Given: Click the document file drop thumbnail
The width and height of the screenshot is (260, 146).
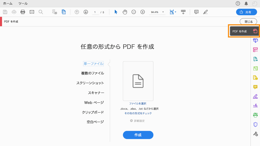Looking at the screenshot, I should pyautogui.click(x=138, y=81).
